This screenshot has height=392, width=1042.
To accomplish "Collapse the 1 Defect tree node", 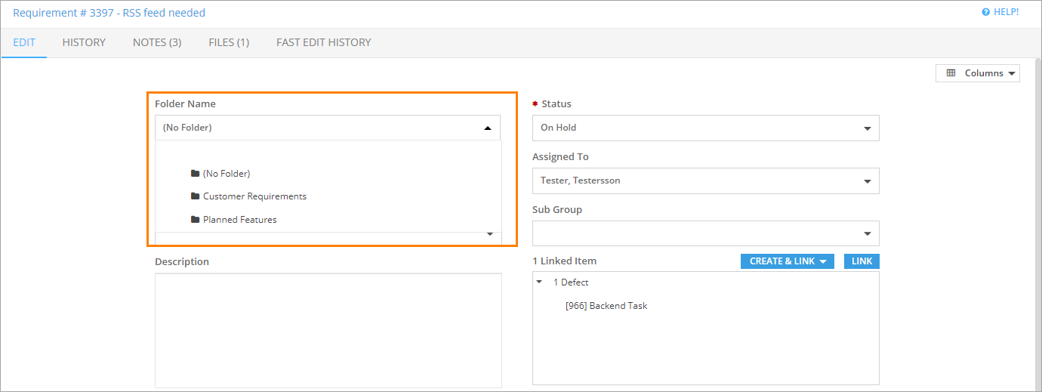I will tap(539, 282).
